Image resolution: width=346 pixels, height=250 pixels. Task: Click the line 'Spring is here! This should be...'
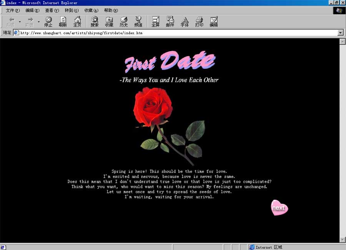(169, 171)
